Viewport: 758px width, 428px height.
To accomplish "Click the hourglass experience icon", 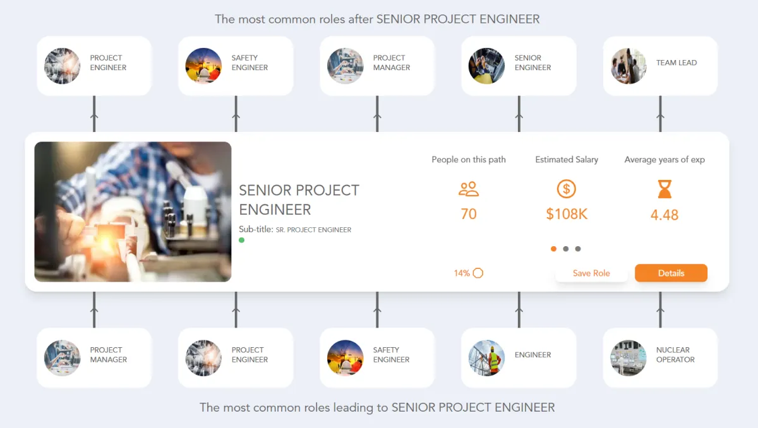I will pyautogui.click(x=664, y=189).
